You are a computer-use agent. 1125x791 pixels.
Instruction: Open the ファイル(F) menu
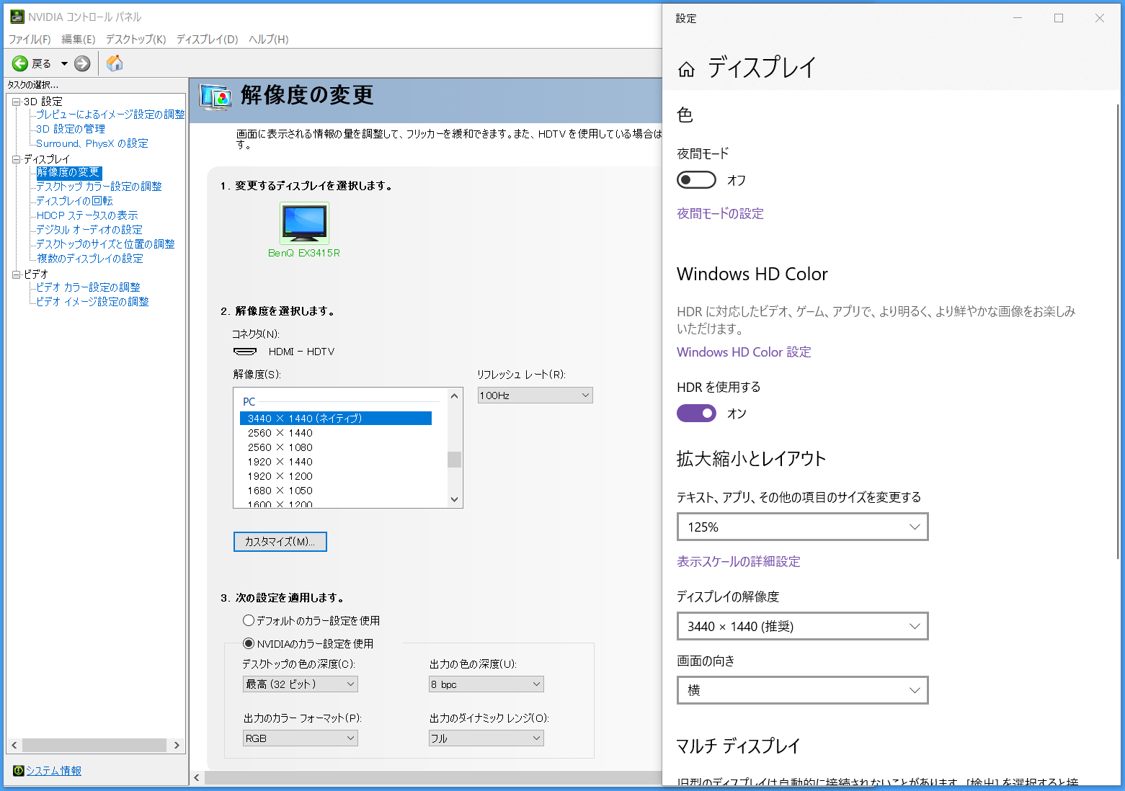coord(30,39)
